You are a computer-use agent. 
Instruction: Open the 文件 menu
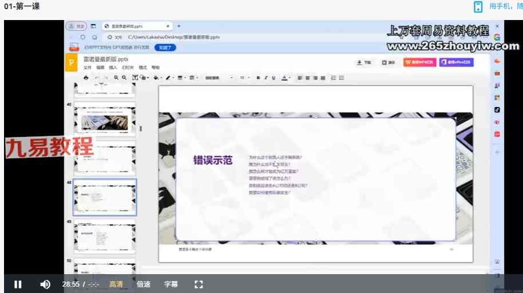(88, 68)
